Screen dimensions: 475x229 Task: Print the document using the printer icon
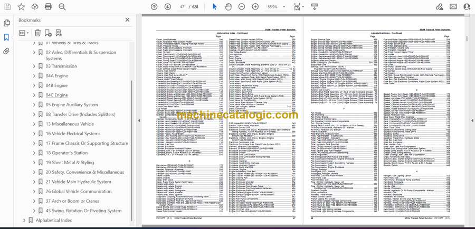(x=48, y=7)
